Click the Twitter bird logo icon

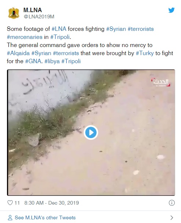[x=171, y=10]
